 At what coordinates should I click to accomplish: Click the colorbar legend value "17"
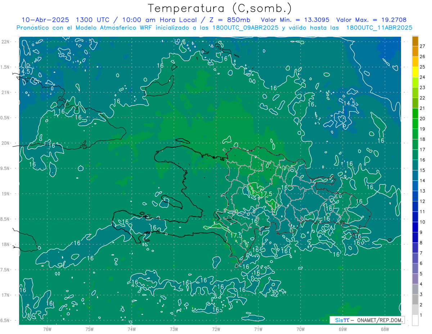tap(423, 150)
